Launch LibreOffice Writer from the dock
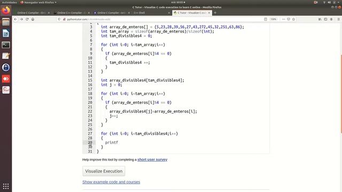The image size is (342, 192). tap(6, 33)
